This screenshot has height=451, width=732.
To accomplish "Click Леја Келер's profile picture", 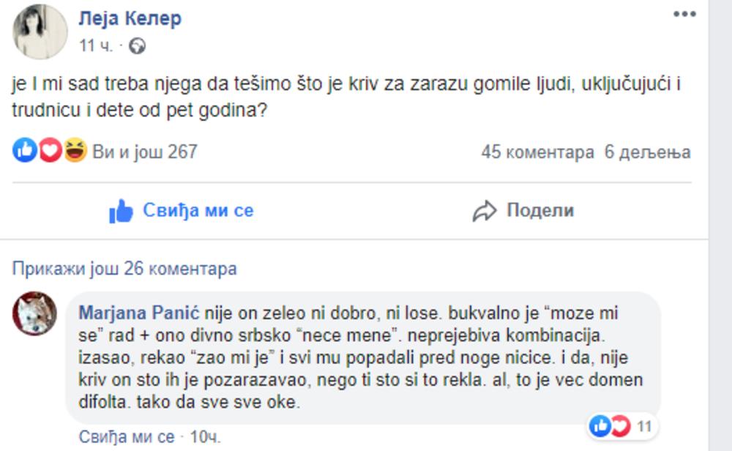I will (40, 31).
